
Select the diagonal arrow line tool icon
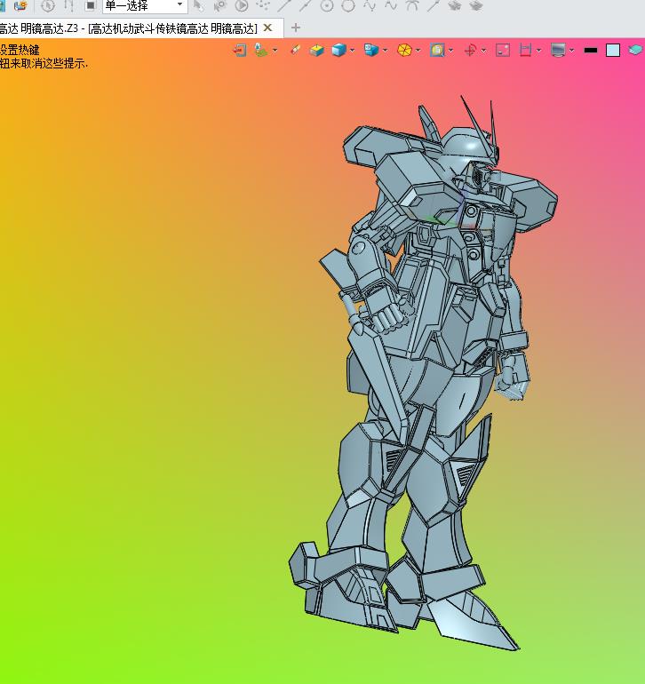tap(434, 5)
